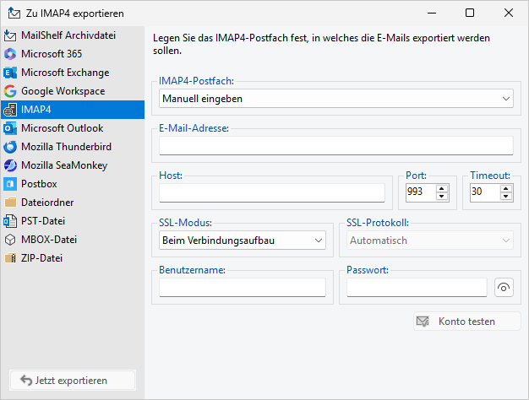Toggle password visibility with eye button
Screen dimensions: 529x400
tap(503, 288)
